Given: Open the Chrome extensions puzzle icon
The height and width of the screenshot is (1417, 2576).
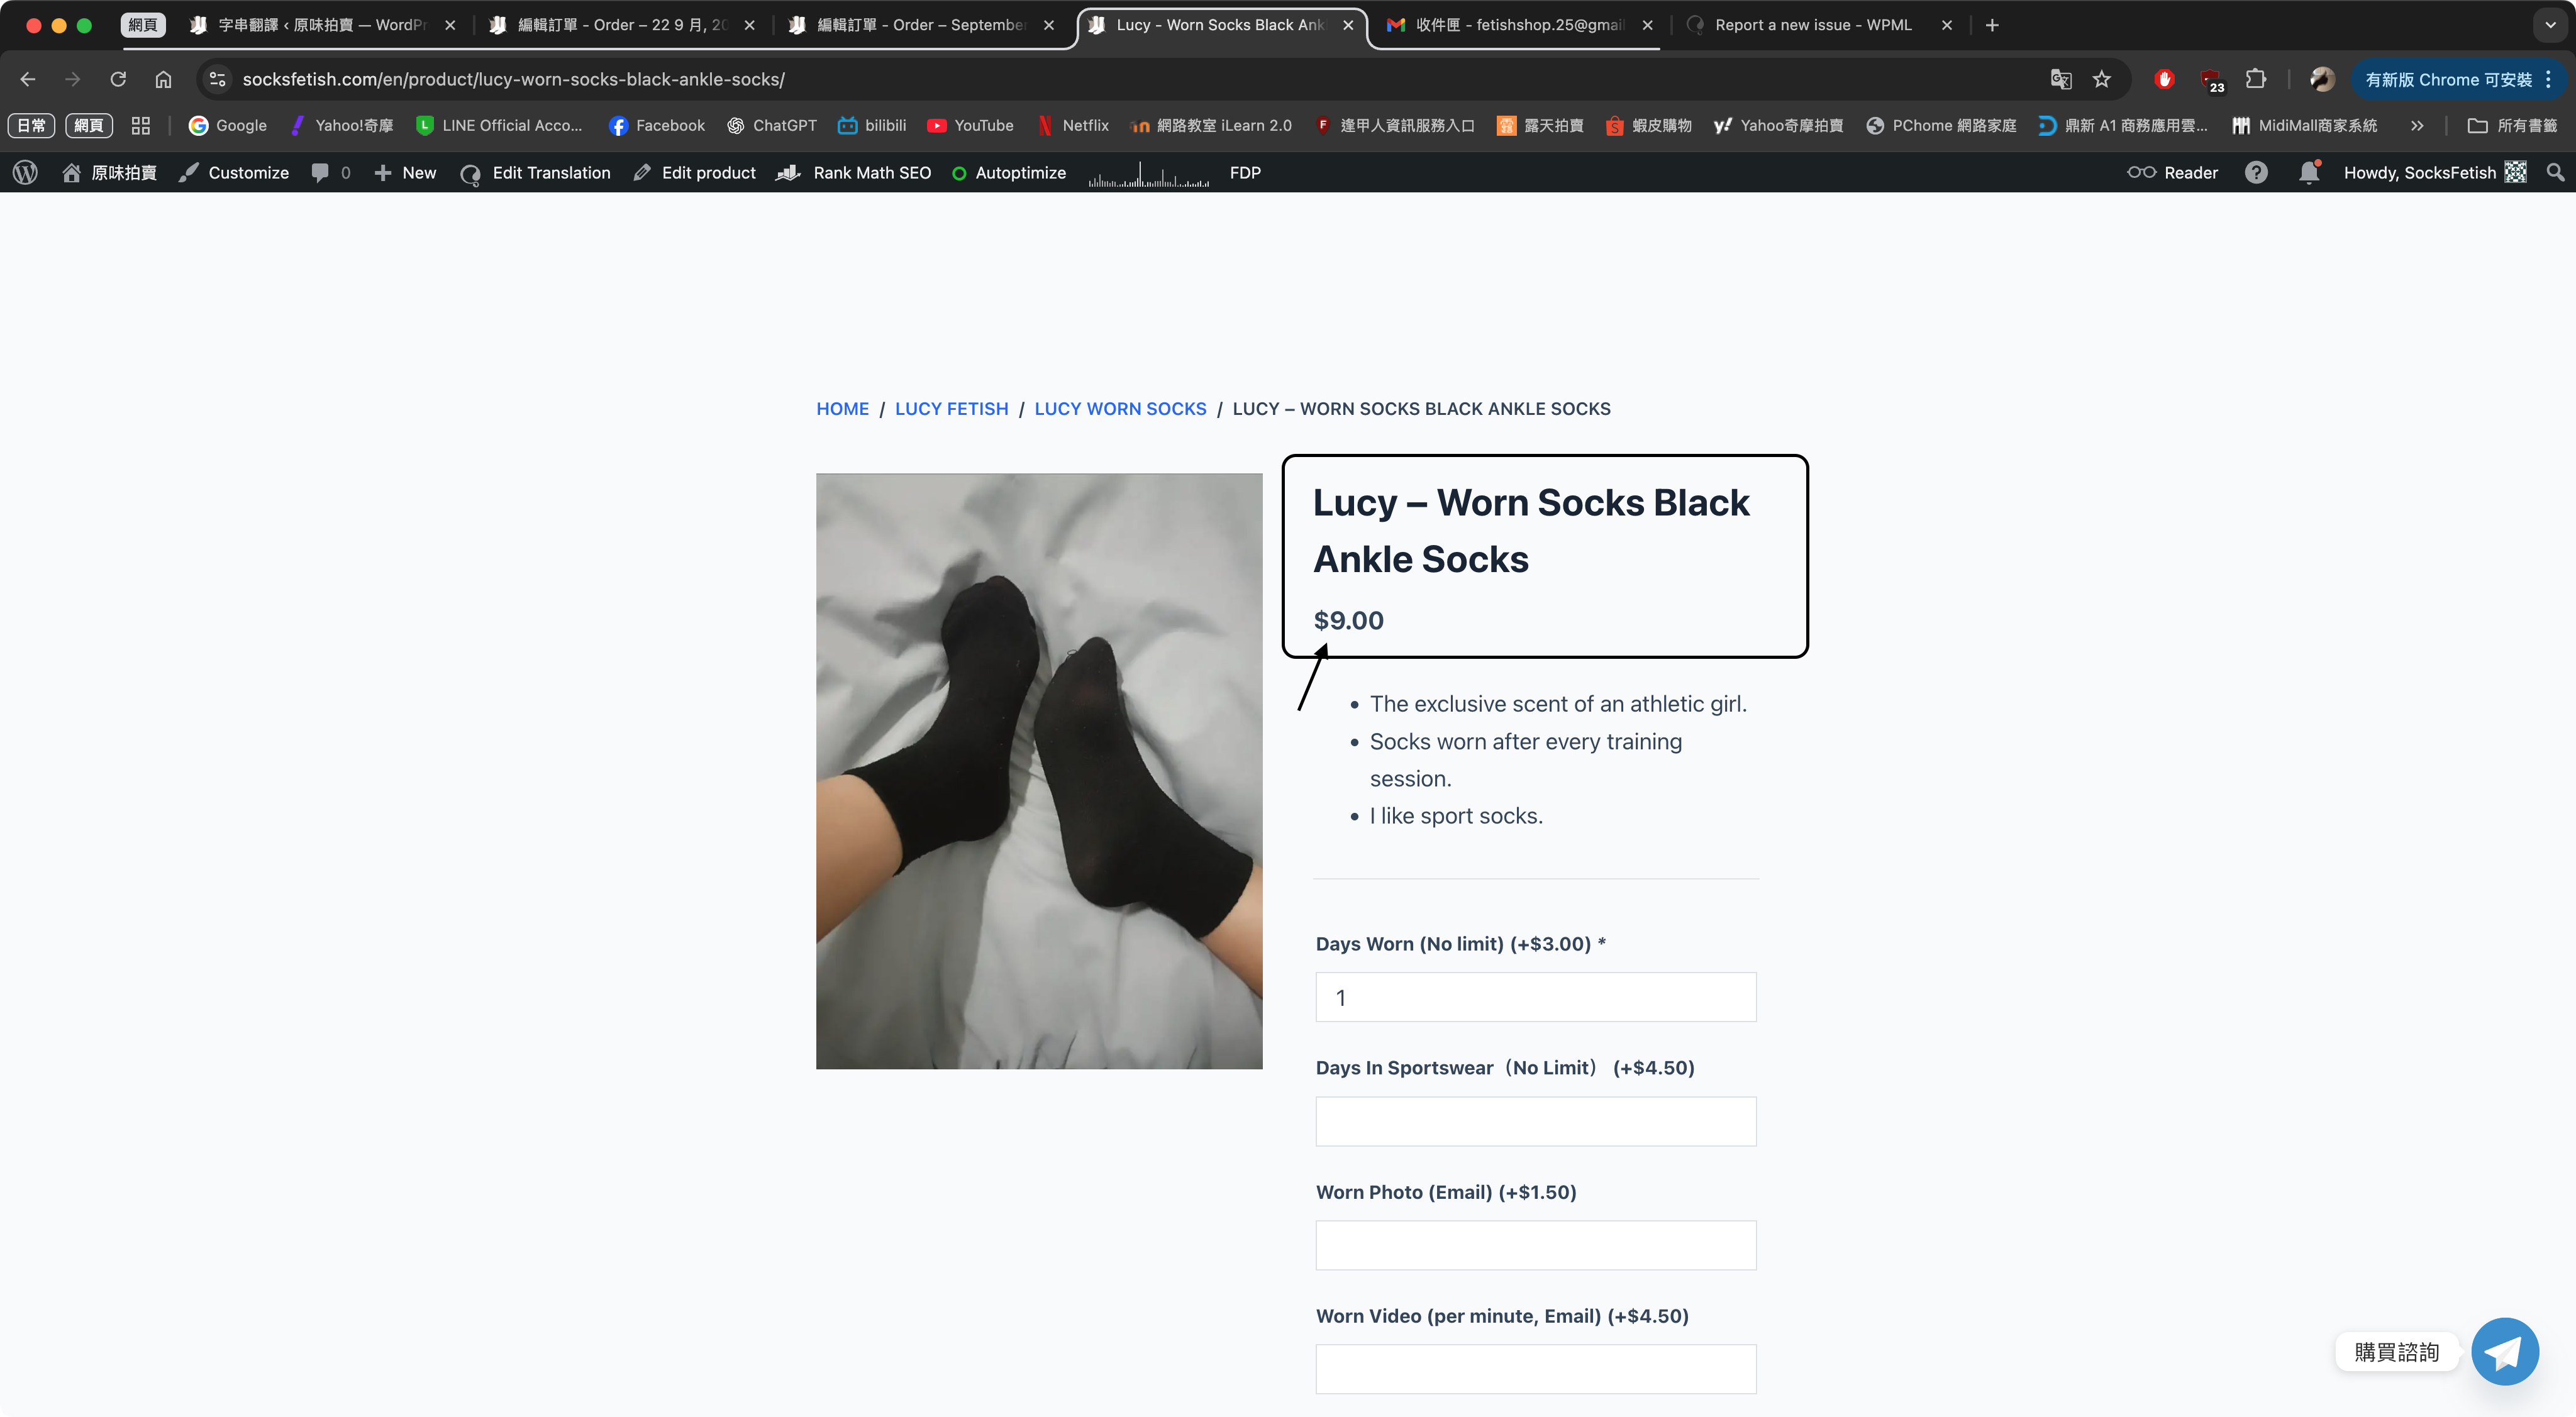Looking at the screenshot, I should [x=2256, y=79].
